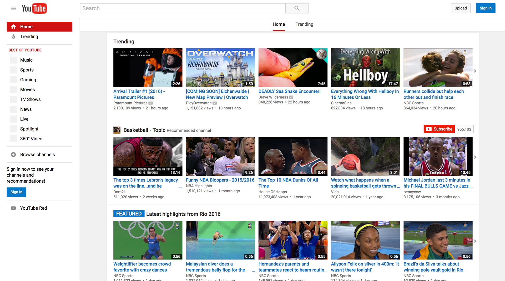
Task: Open the CinemaSins channel name
Action: pos(341,103)
